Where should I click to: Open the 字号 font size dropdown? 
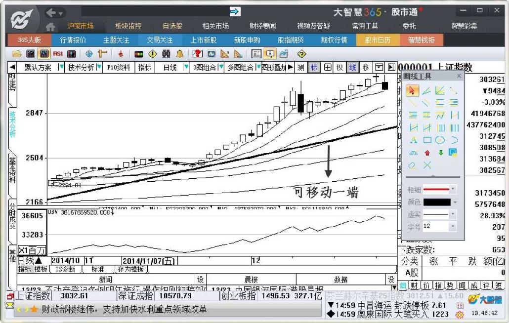pos(453,226)
